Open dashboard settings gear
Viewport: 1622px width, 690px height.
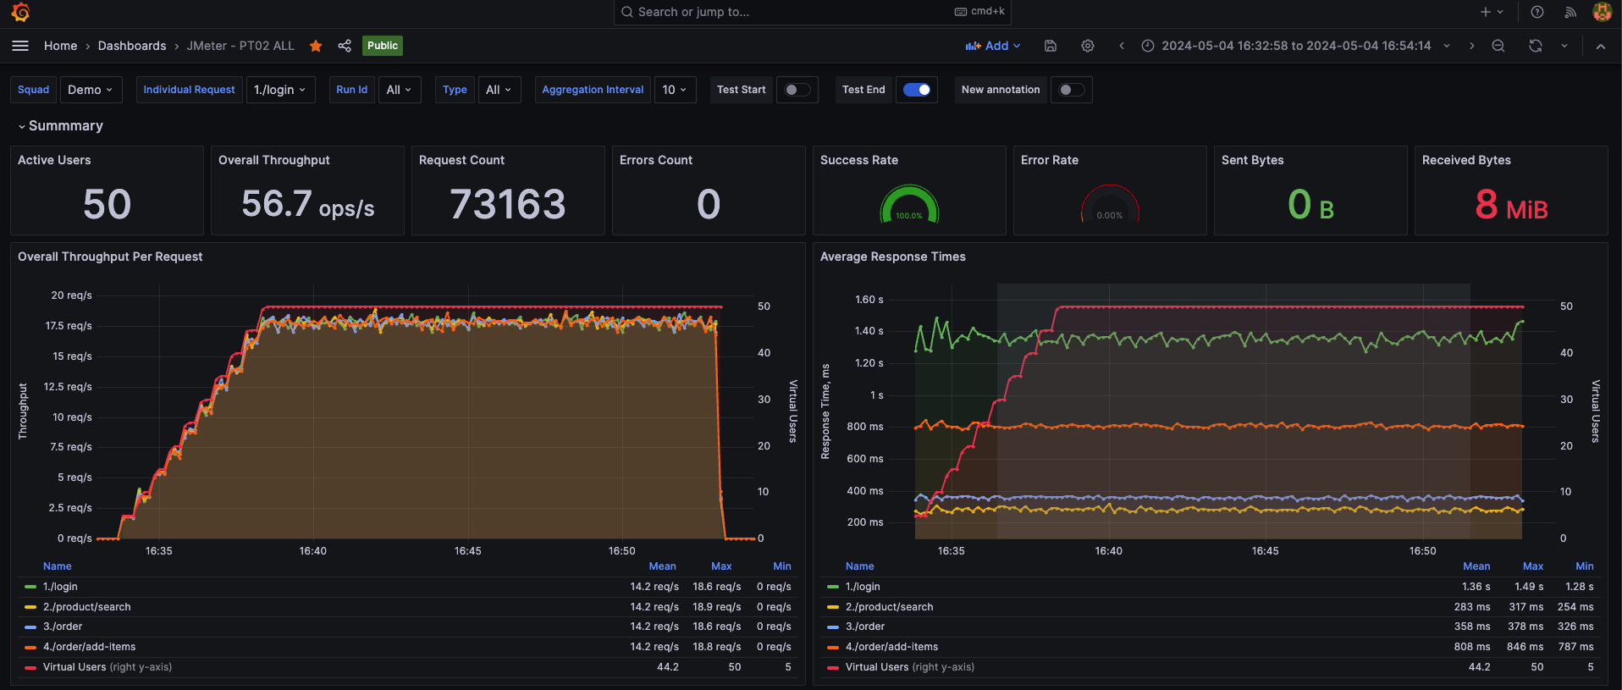coord(1088,46)
